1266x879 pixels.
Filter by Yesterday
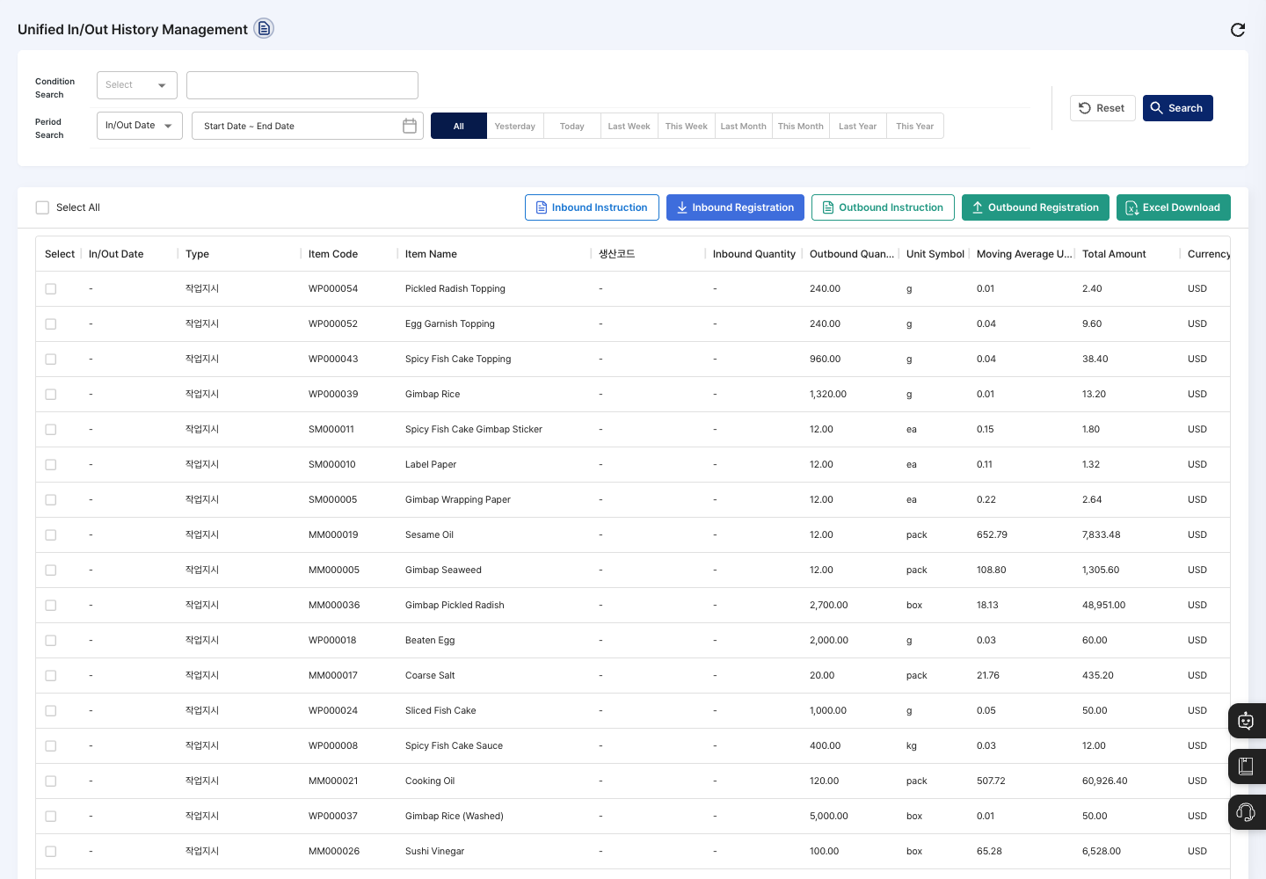[515, 126]
